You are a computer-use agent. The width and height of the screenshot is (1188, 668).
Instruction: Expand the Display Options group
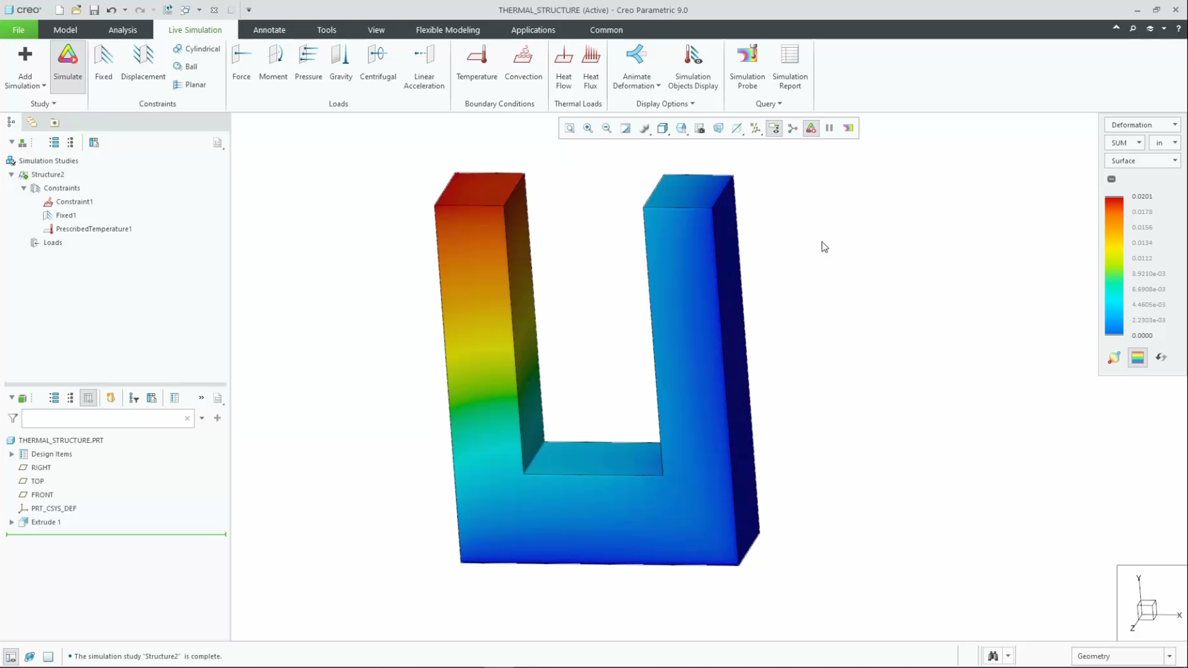coord(665,104)
